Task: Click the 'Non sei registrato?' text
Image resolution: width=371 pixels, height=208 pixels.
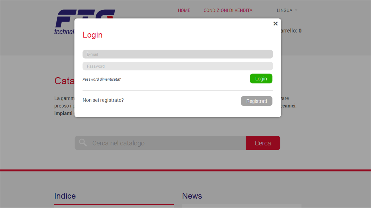Action: [x=103, y=100]
